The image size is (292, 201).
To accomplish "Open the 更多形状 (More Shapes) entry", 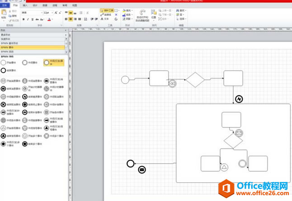I will 5,35.
